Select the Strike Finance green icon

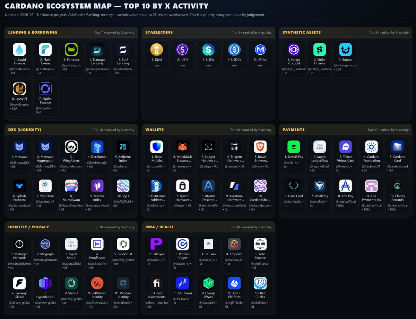[320, 49]
